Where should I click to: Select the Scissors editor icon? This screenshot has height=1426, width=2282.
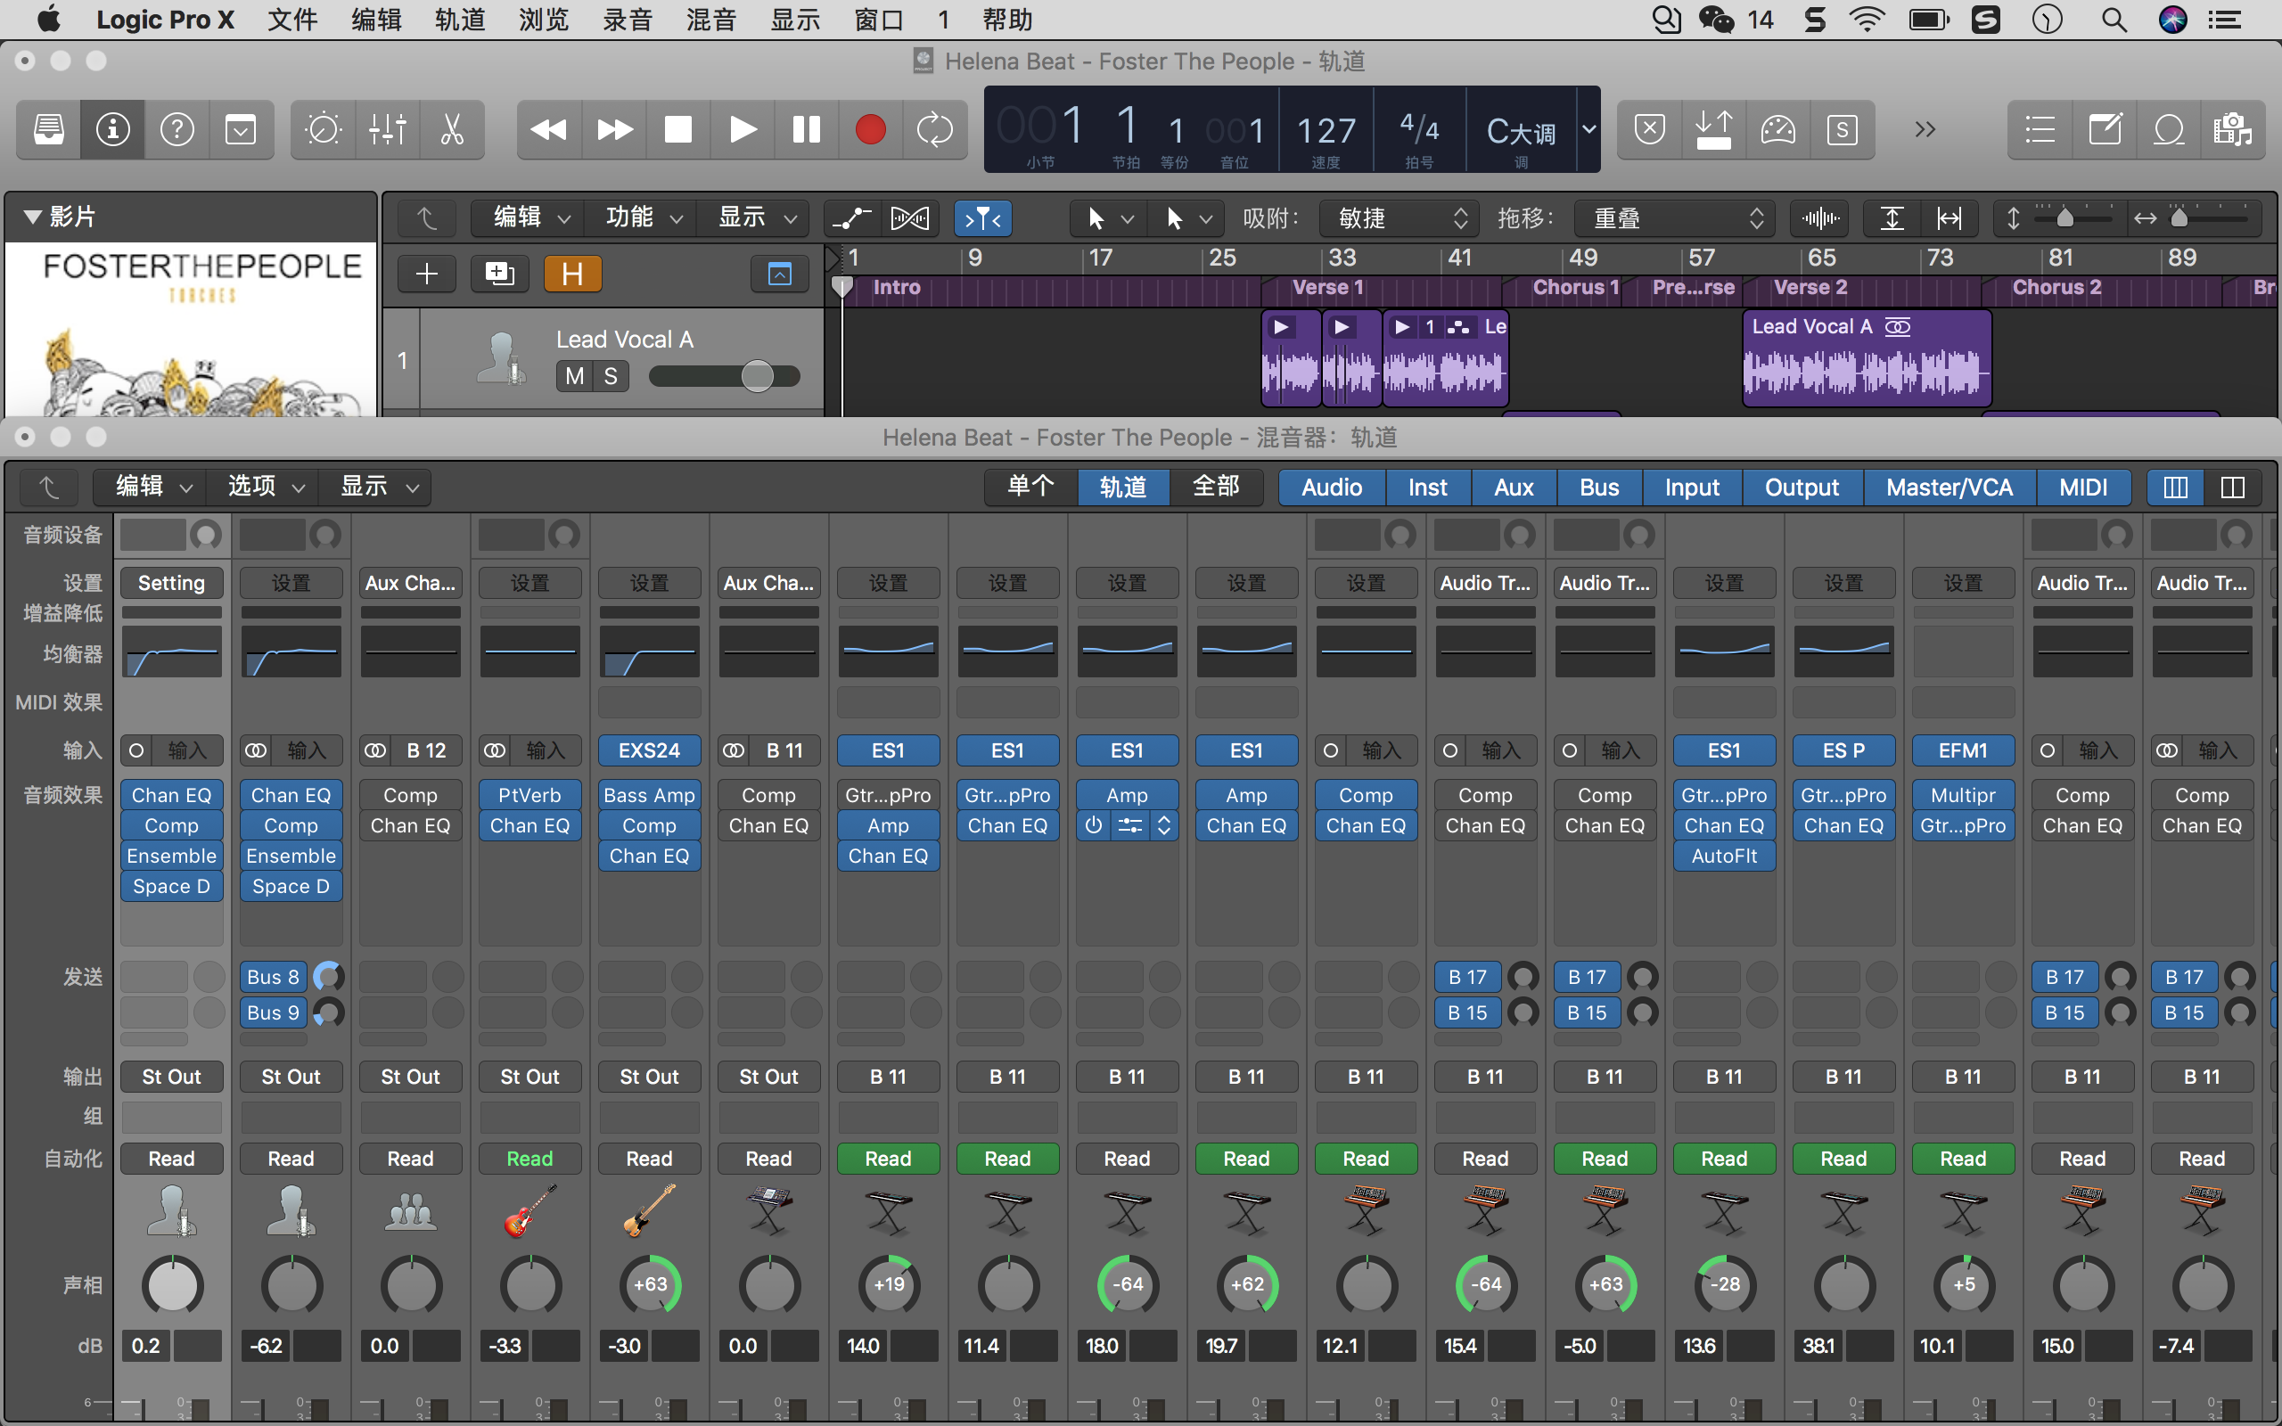click(x=452, y=129)
